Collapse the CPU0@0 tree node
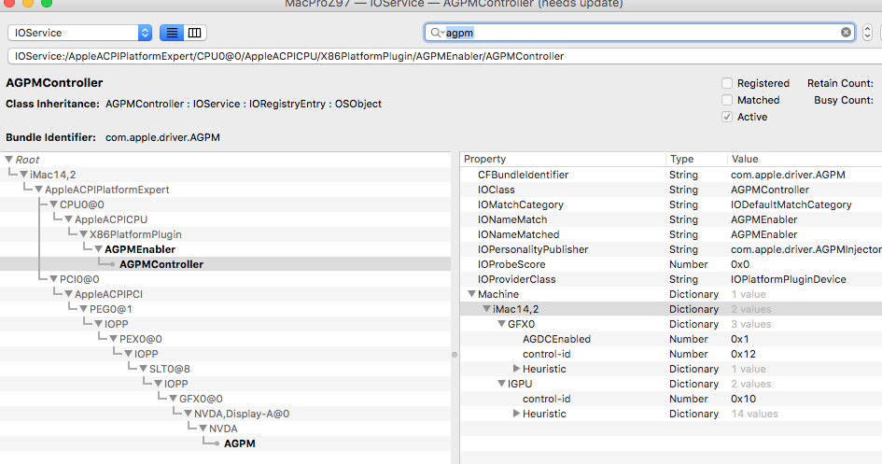882x464 pixels. pos(53,204)
